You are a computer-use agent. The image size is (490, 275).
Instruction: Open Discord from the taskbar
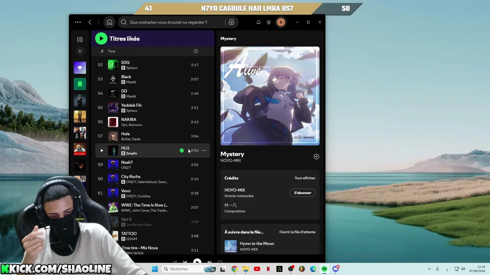(x=336, y=269)
